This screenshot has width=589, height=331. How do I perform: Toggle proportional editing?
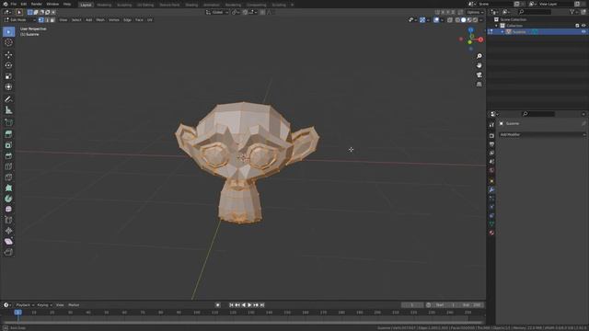[262, 12]
